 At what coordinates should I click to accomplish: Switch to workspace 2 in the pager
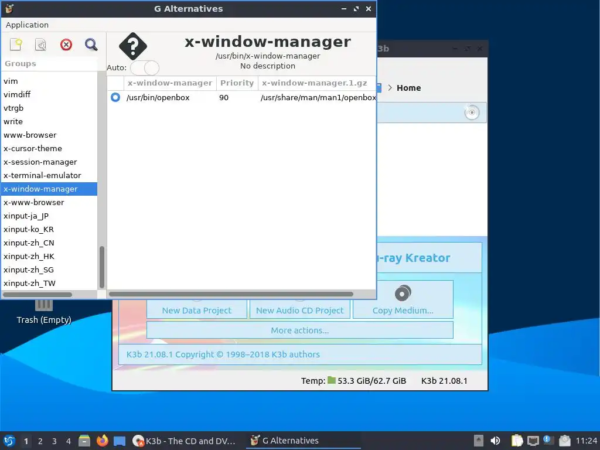coord(40,441)
